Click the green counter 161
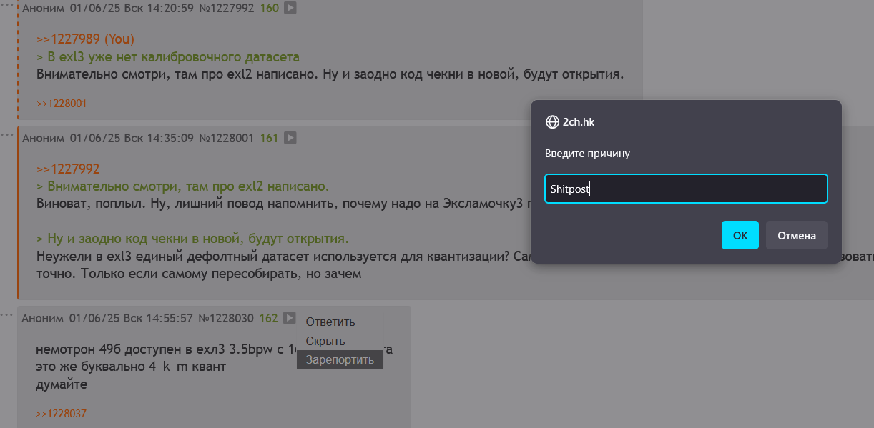This screenshot has width=874, height=428. tap(269, 138)
